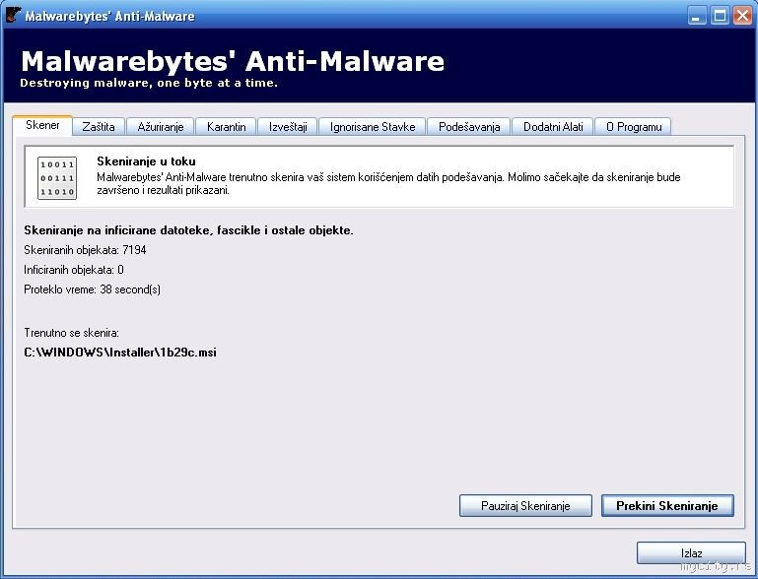Click the large Malwarebytes' Anti-Malware banner title
Image resolution: width=758 pixels, height=579 pixels.
click(x=233, y=61)
